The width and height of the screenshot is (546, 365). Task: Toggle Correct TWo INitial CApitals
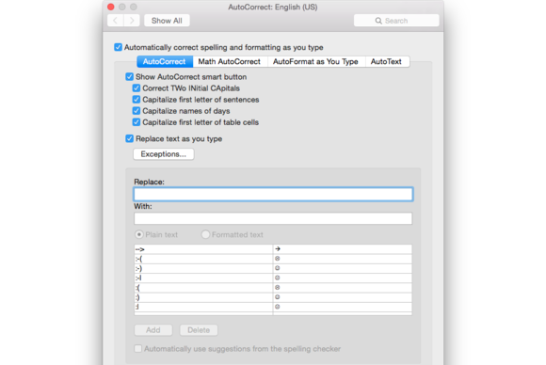point(136,88)
